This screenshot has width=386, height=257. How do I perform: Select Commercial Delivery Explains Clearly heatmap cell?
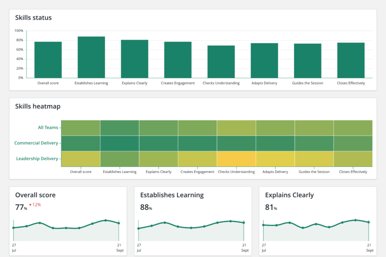coord(159,143)
